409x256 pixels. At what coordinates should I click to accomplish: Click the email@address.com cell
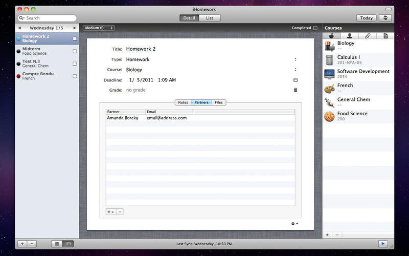167,118
